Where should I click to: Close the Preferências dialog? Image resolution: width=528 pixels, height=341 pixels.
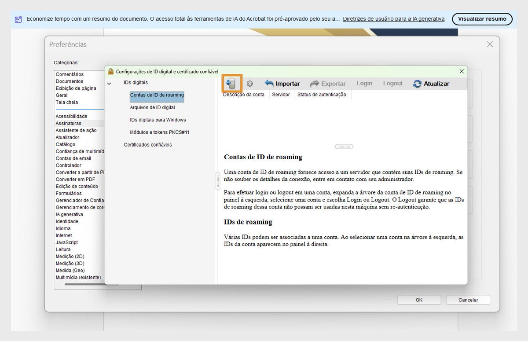click(490, 44)
